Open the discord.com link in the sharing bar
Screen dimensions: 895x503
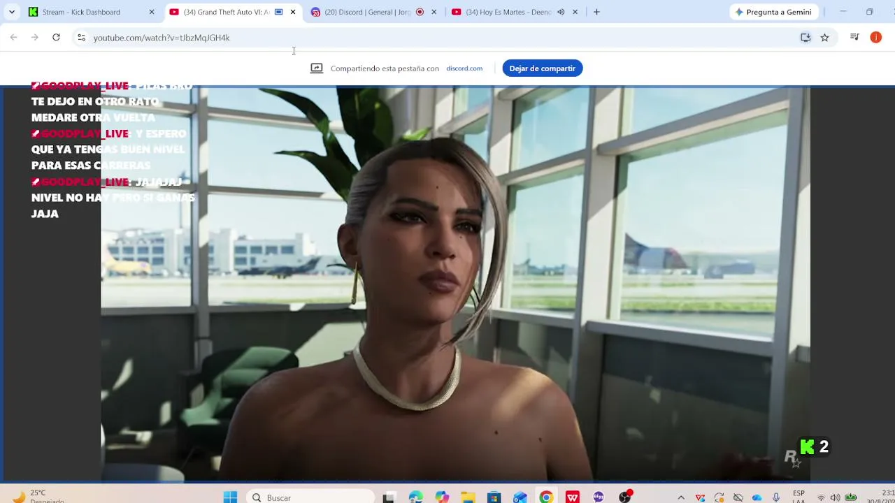(464, 68)
